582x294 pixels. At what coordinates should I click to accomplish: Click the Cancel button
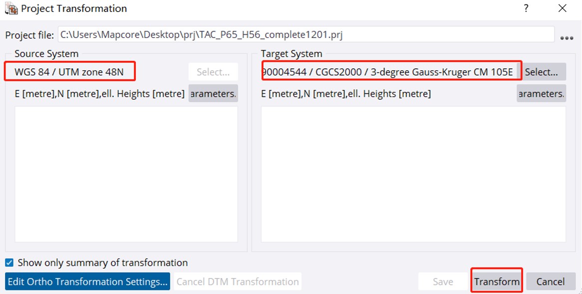coord(551,282)
